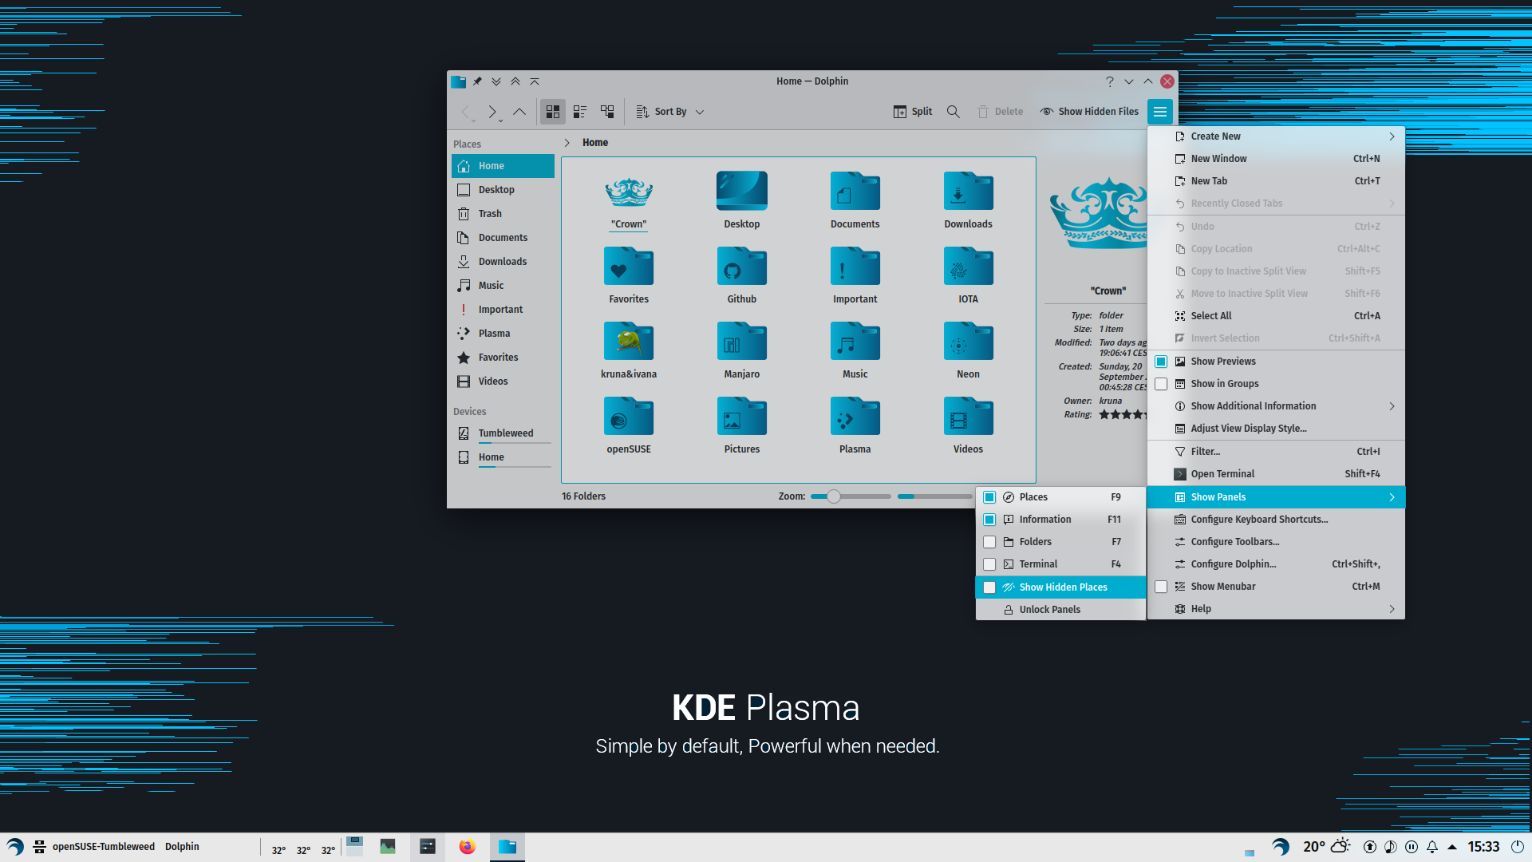Click the pin window icon in titlebar

[x=477, y=81]
